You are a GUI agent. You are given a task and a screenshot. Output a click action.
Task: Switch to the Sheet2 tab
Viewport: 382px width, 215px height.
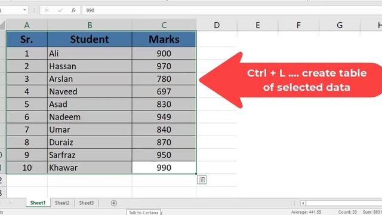click(62, 203)
